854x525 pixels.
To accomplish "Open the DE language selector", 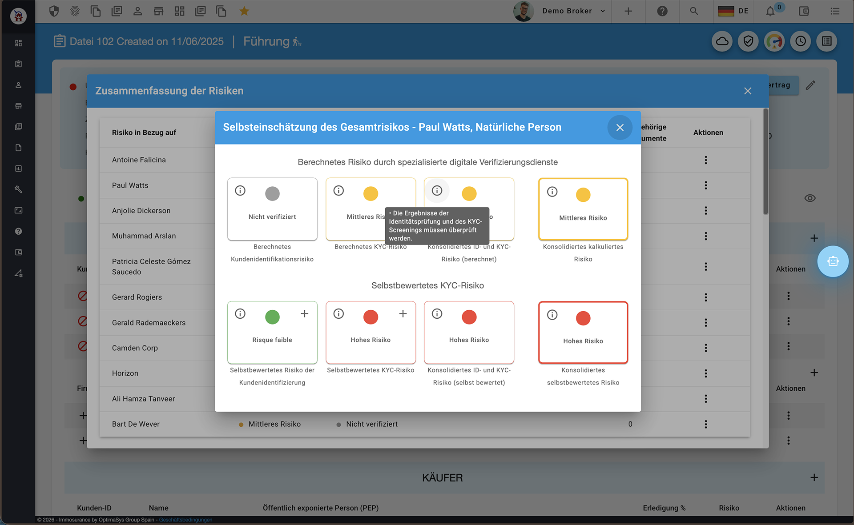I will [x=733, y=11].
